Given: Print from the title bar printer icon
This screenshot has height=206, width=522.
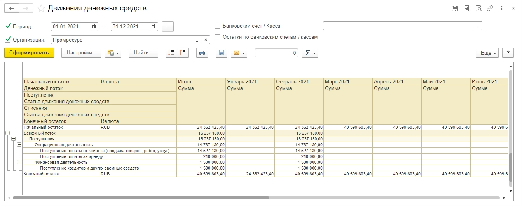Looking at the screenshot, I should coord(467,8).
